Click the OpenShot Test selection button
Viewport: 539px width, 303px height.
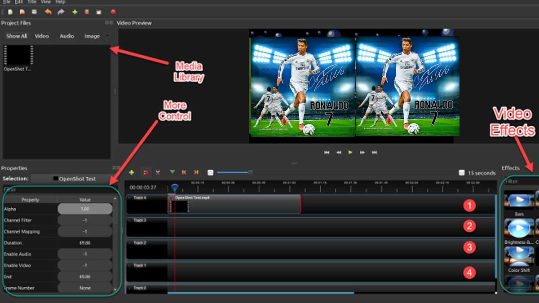[75, 179]
